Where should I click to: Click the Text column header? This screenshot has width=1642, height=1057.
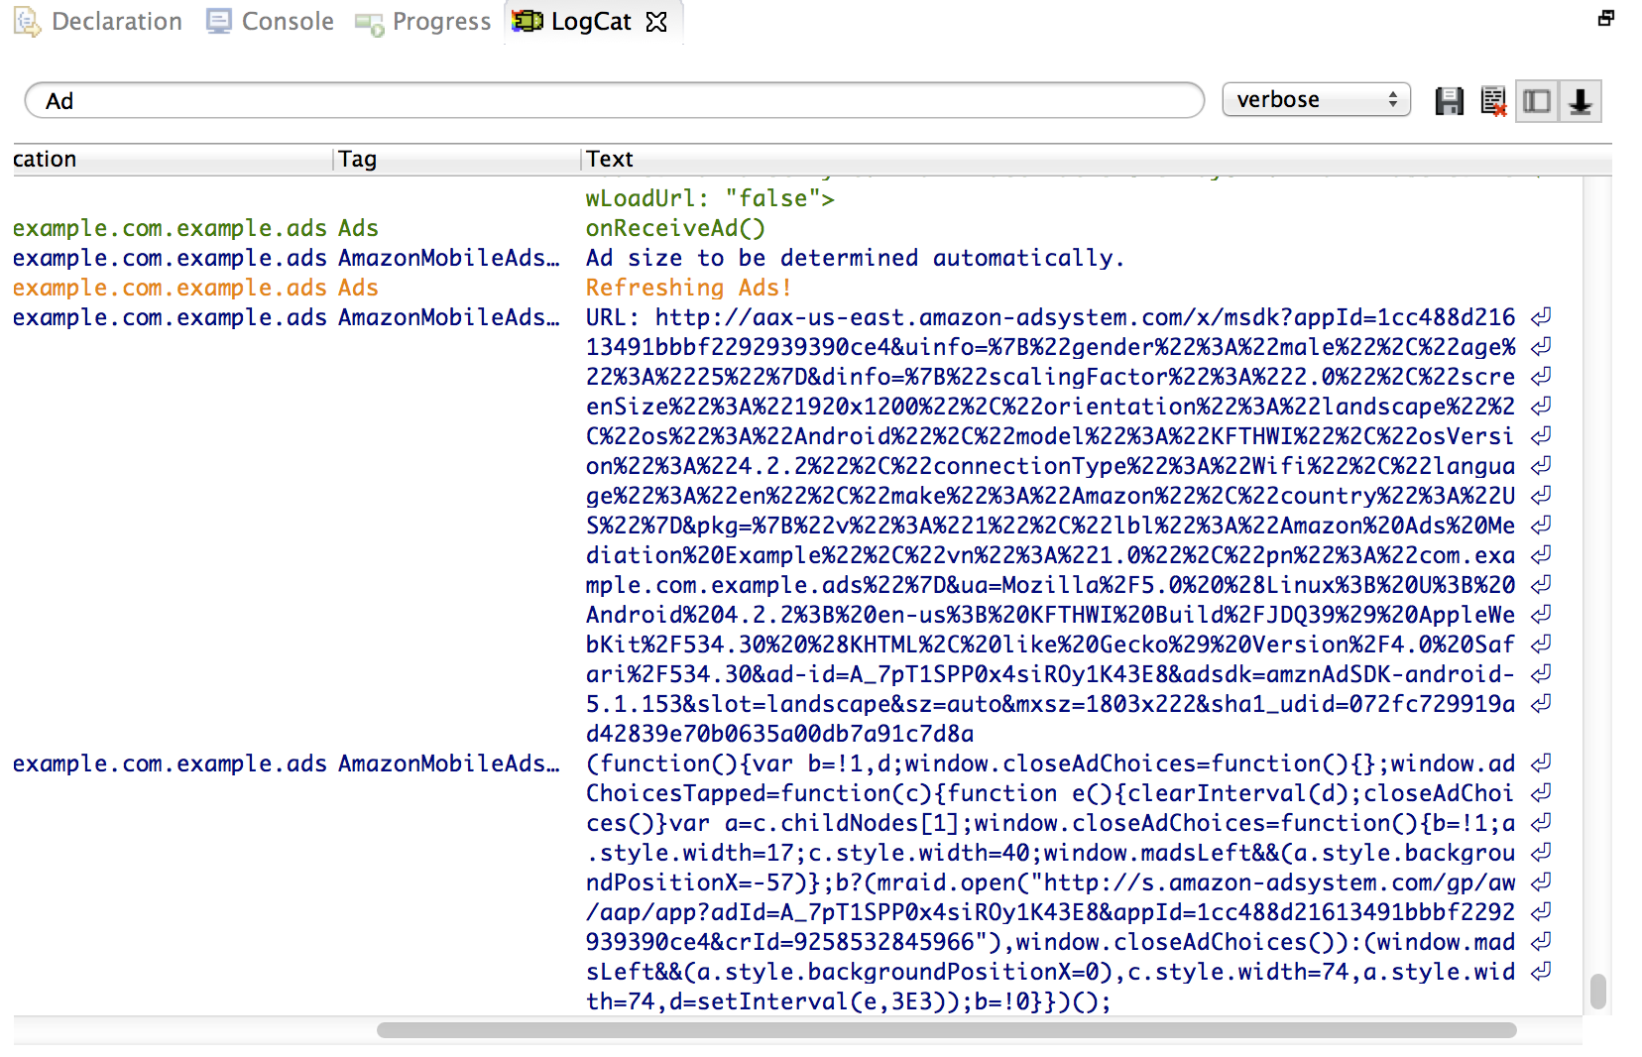[609, 160]
